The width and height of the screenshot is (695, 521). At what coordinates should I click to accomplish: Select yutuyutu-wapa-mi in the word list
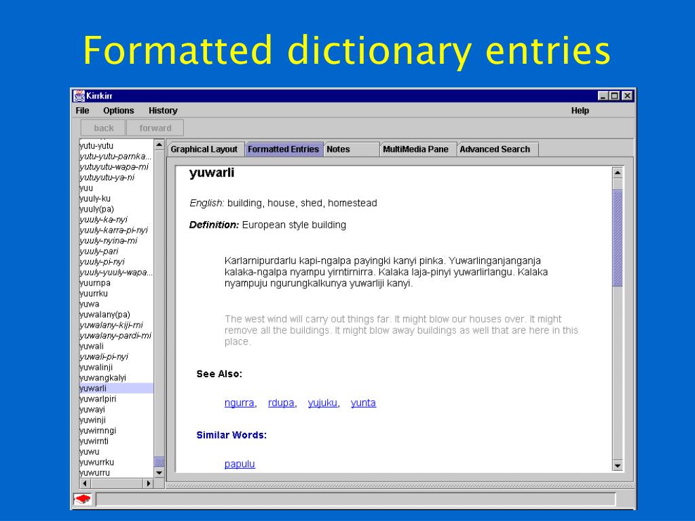click(x=116, y=167)
